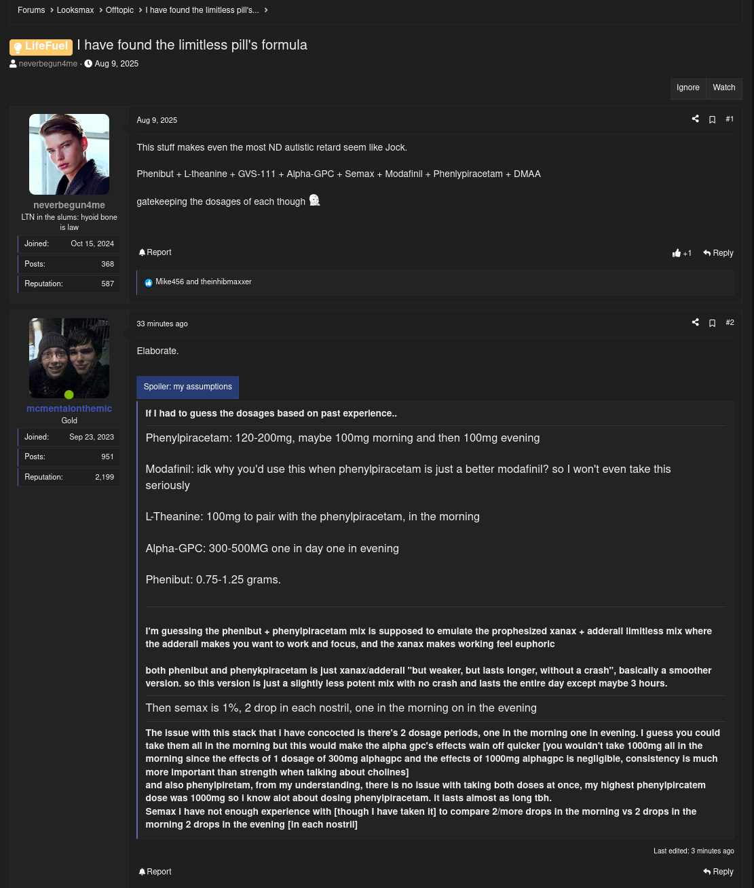Click the LifeFuel thread prefix tag

click(41, 46)
